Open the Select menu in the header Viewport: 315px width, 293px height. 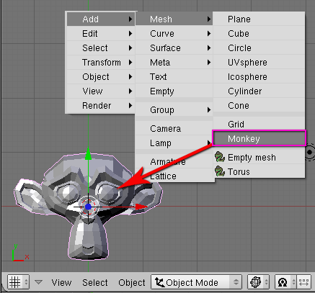pos(95,282)
